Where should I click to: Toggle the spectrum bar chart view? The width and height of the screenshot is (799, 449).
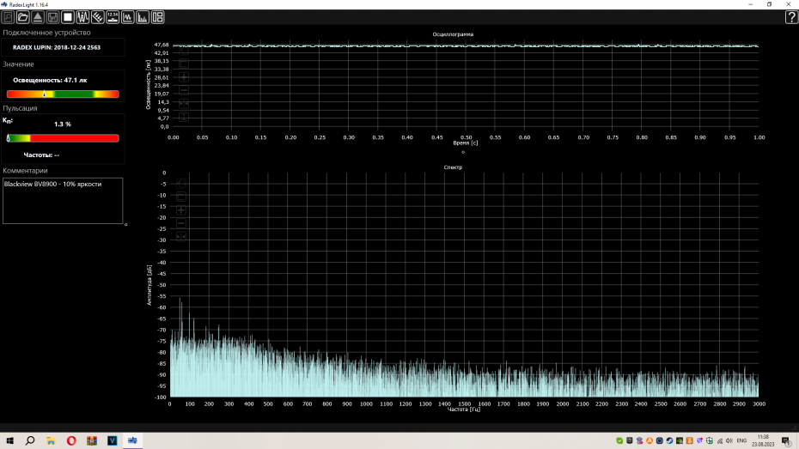pyautogui.click(x=143, y=17)
